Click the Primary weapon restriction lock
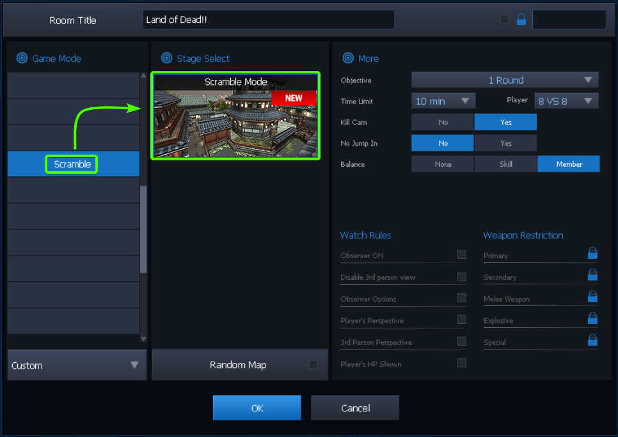This screenshot has height=437, width=618. pyautogui.click(x=592, y=253)
